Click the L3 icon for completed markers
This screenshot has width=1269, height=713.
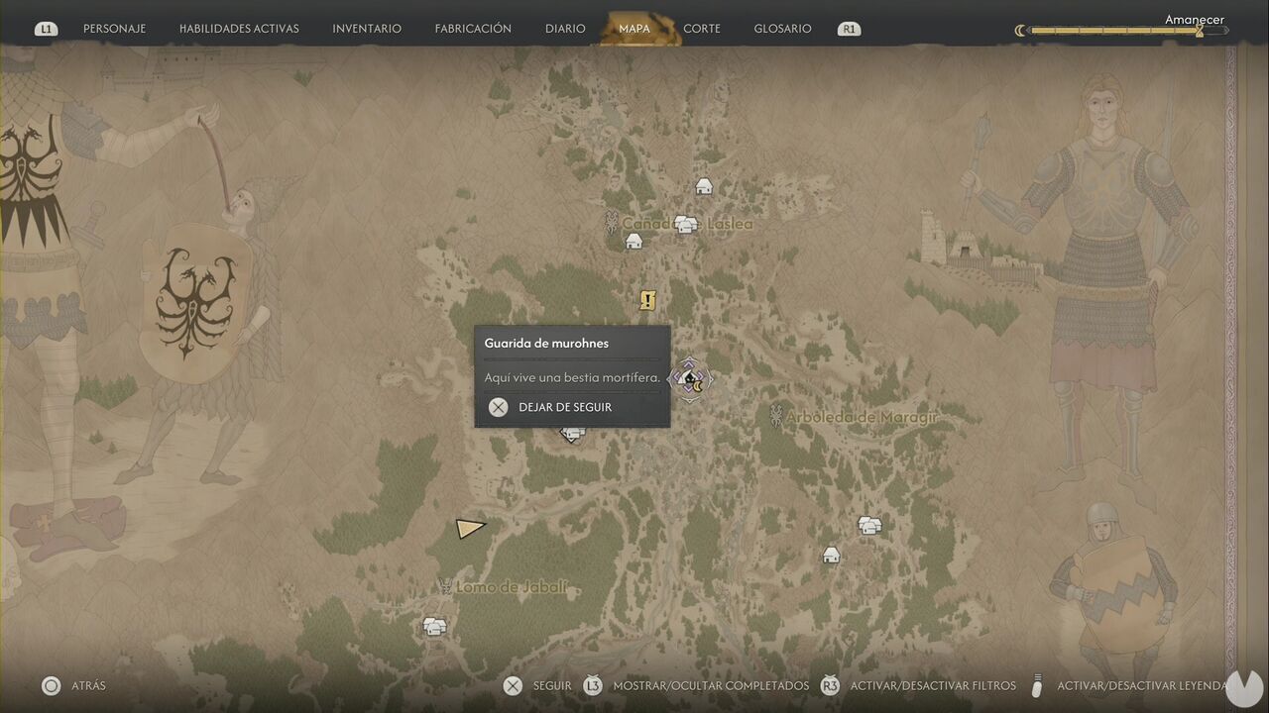(x=593, y=685)
